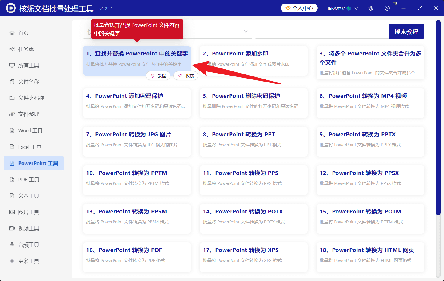Click the 视频工具 video icon
444x281 pixels.
(x=12, y=229)
